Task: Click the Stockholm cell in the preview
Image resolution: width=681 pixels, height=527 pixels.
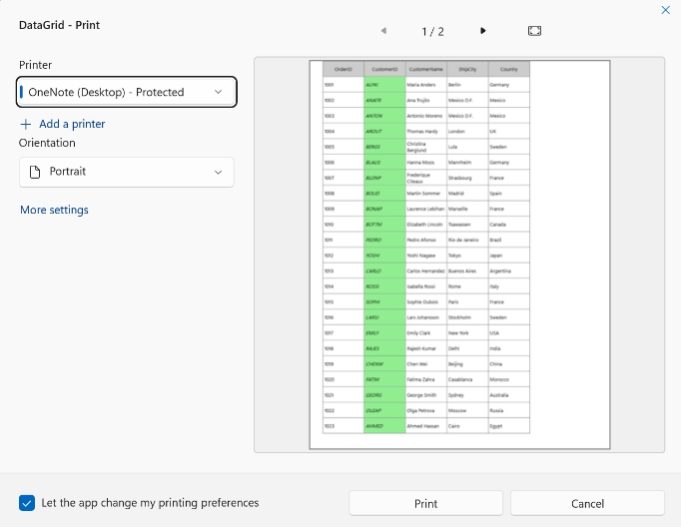Action: click(x=467, y=317)
